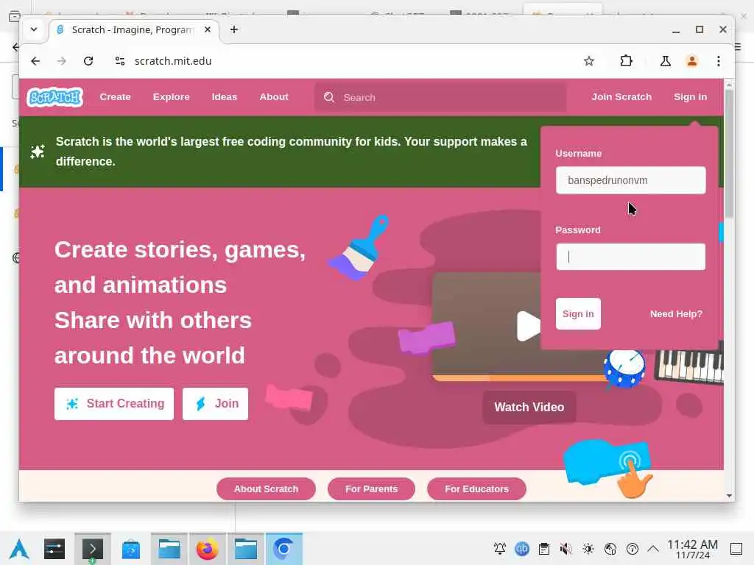Open the clipboard tray icon
Viewport: 754px width, 565px height.
point(544,549)
